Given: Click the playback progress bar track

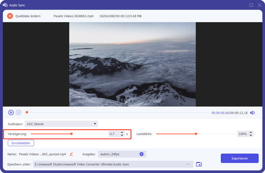Looking at the screenshot, I should point(118,112).
